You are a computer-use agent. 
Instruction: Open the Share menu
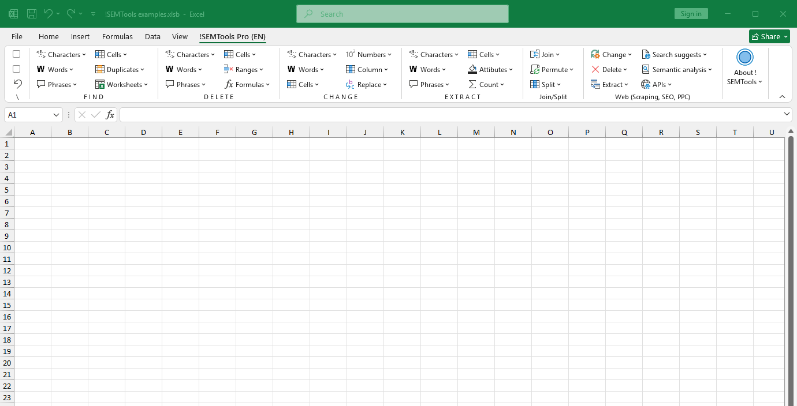(x=769, y=36)
